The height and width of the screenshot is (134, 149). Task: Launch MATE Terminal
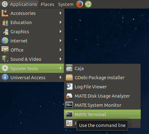[102, 114]
